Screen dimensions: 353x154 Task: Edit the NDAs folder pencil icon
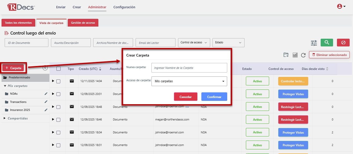(46, 94)
